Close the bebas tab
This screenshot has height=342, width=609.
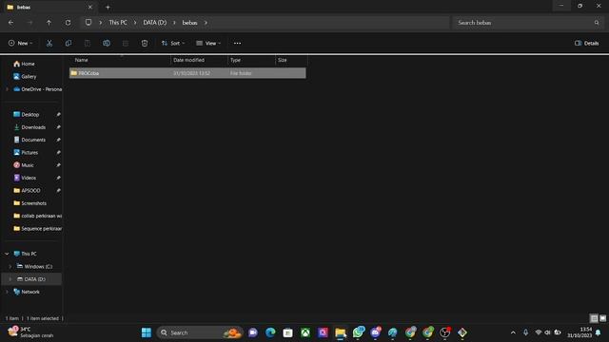[x=90, y=7]
